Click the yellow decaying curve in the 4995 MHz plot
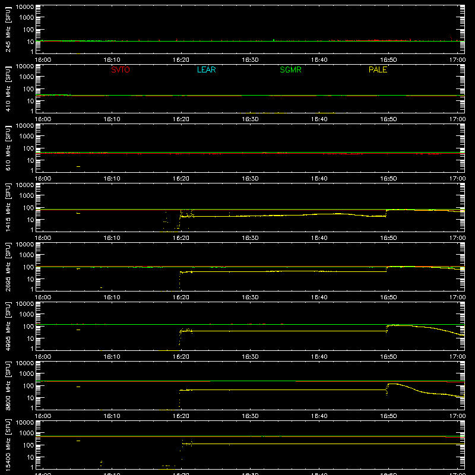Screen dimensions: 475x475 (x=430, y=328)
